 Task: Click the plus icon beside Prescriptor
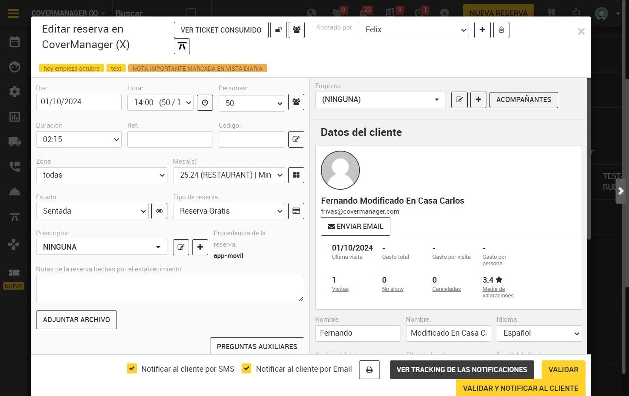tap(200, 247)
